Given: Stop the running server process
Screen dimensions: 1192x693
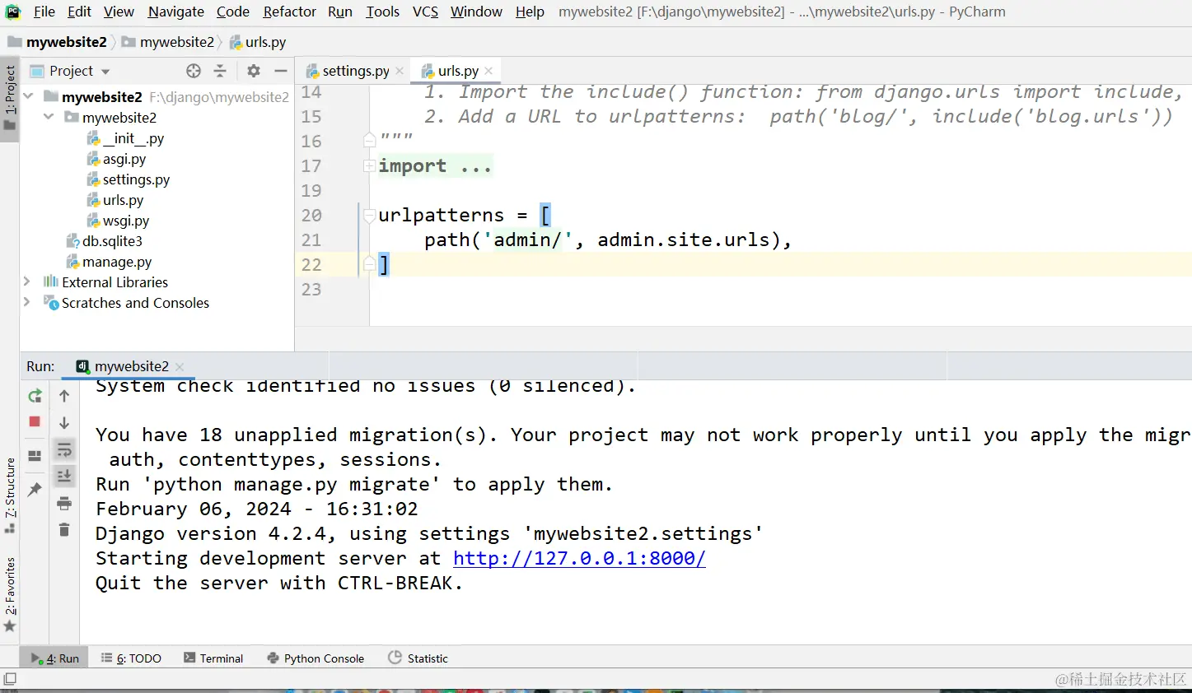Looking at the screenshot, I should [35, 421].
